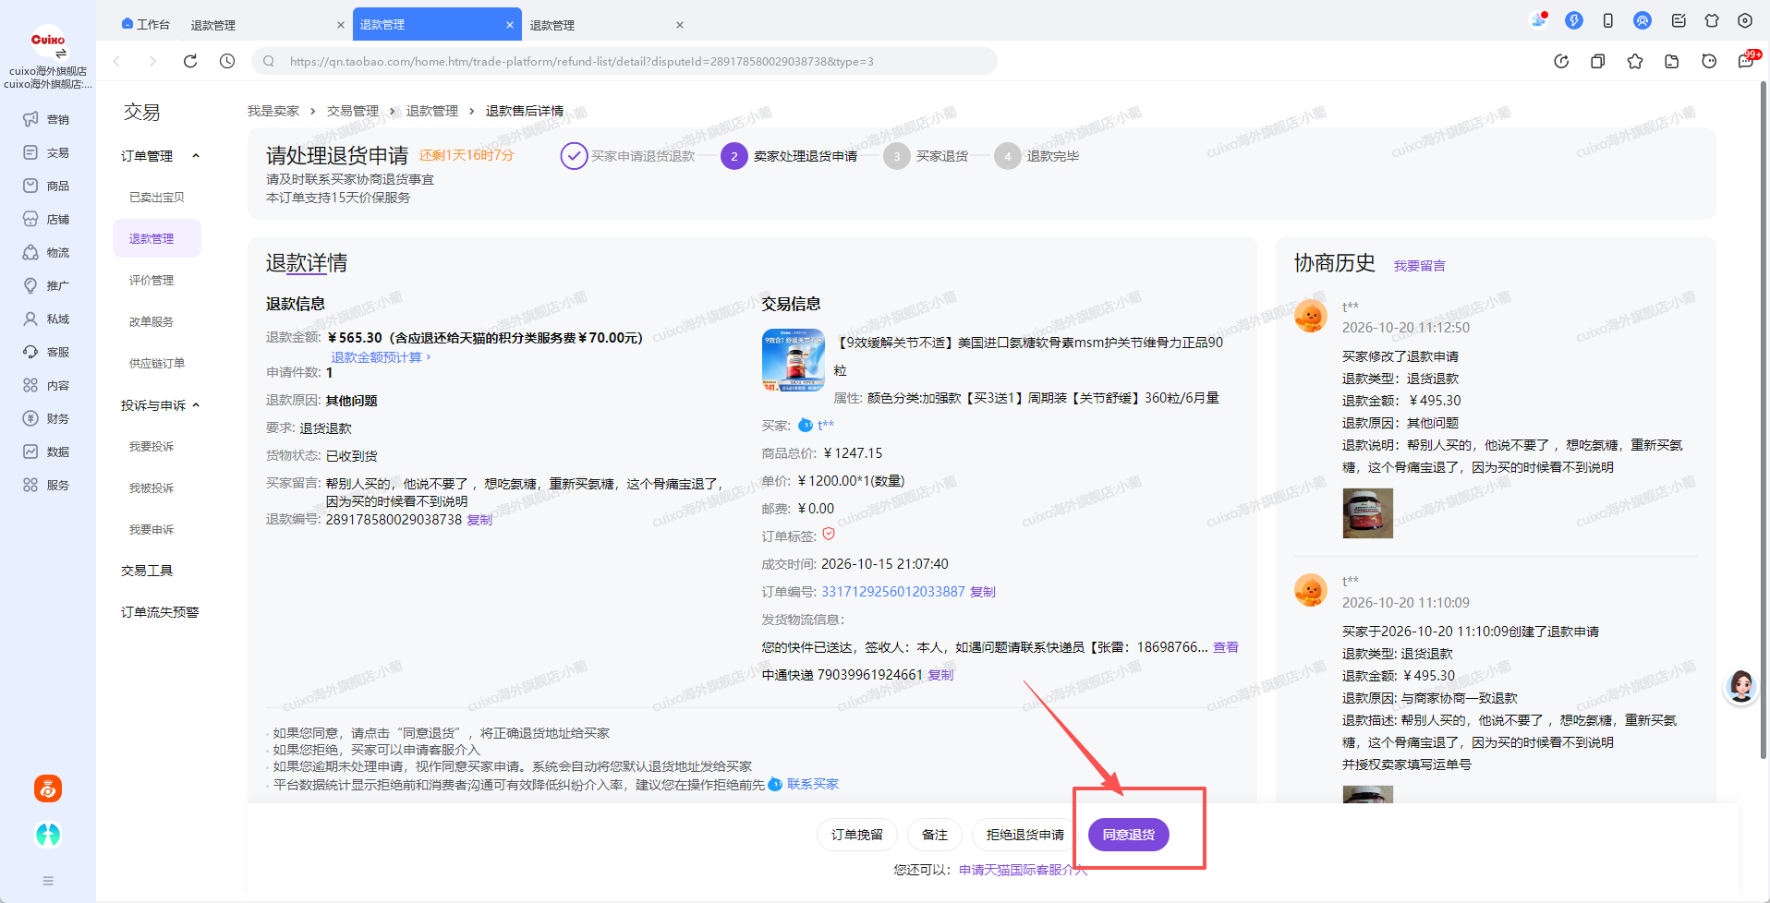
Task: Open order number 3317129256012033887 link
Action: click(893, 592)
